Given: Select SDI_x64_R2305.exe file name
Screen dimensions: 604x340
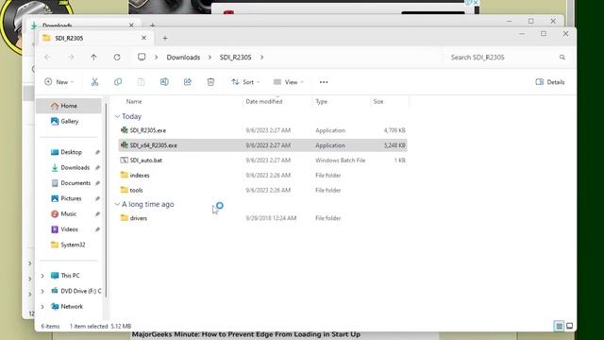Looking at the screenshot, I should tap(153, 145).
